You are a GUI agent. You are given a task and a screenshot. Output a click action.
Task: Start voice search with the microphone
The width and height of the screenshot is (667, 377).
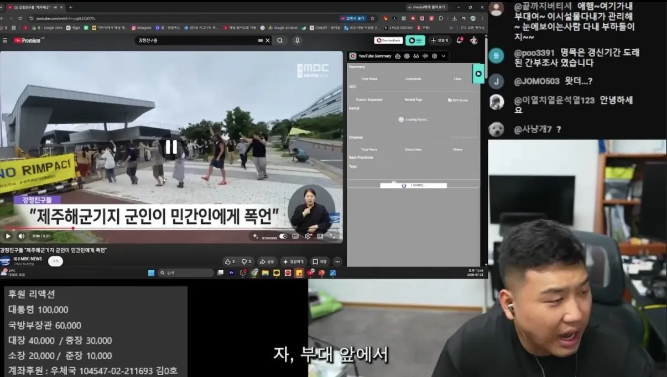(297, 40)
